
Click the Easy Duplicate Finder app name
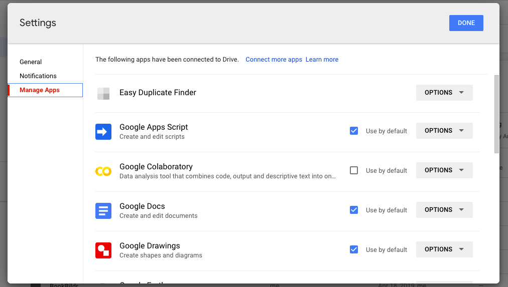coord(158,93)
